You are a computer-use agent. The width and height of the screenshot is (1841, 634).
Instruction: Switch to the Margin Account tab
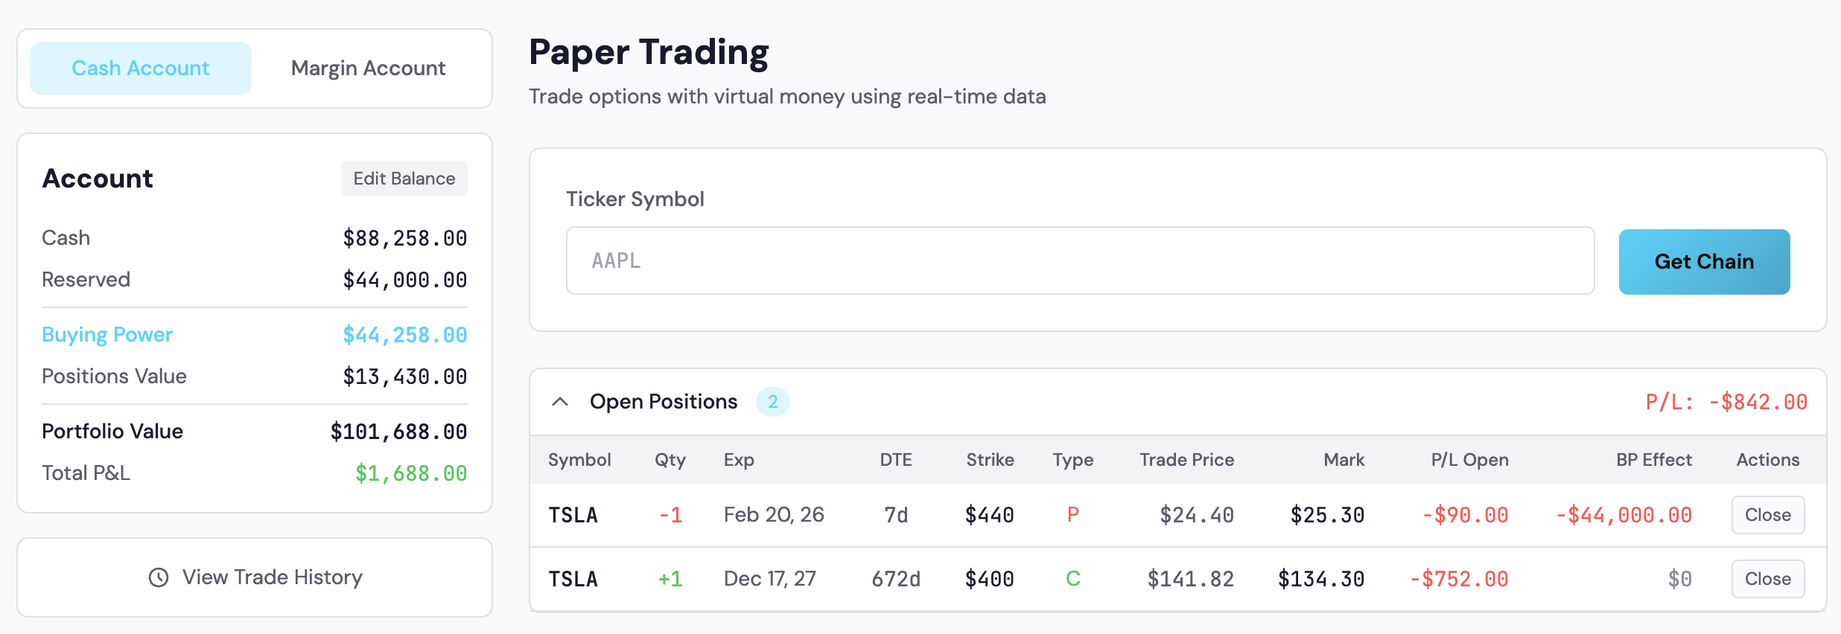[368, 68]
